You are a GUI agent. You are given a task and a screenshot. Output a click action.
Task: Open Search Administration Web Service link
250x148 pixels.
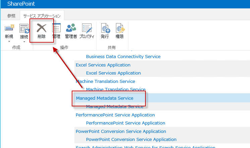click(x=145, y=147)
